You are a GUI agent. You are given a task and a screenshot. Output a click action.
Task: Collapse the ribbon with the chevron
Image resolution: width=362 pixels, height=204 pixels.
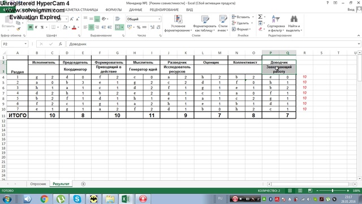point(359,35)
